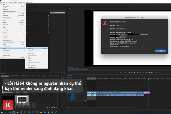This screenshot has height=114, width=171.
Task: Open the Sequence menu in the menu bar
Action: click(x=11, y=3)
